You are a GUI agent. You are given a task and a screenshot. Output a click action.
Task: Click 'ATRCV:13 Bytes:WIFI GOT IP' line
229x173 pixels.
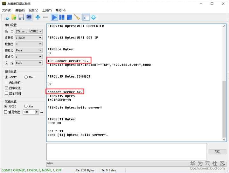(x=73, y=38)
